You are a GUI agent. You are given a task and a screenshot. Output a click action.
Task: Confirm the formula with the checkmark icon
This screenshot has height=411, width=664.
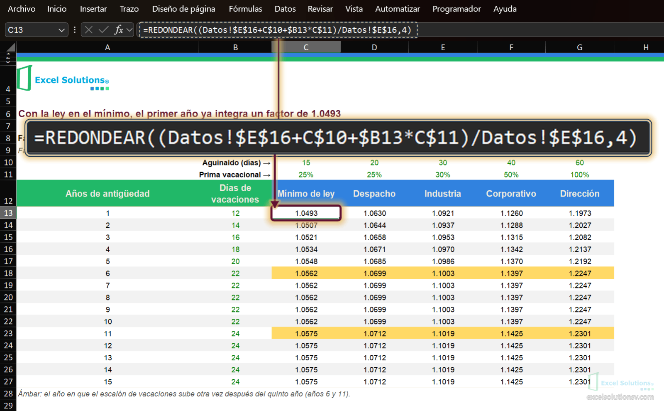click(104, 30)
